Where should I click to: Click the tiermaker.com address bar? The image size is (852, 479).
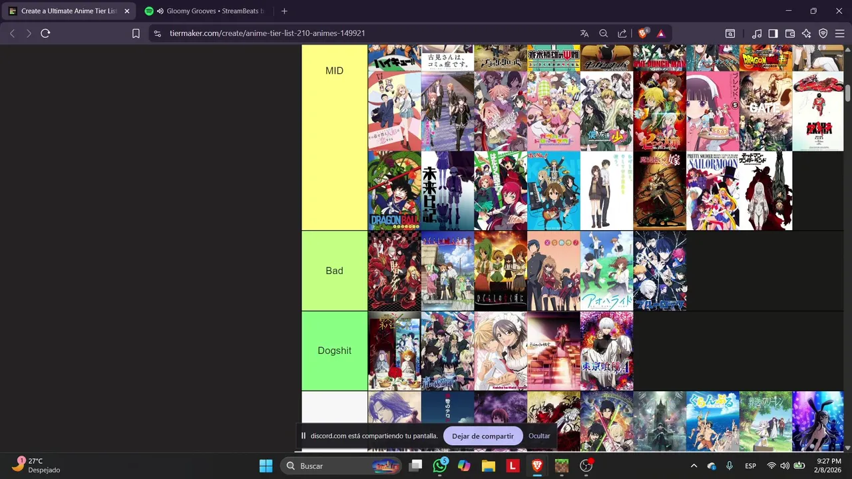[x=267, y=33]
